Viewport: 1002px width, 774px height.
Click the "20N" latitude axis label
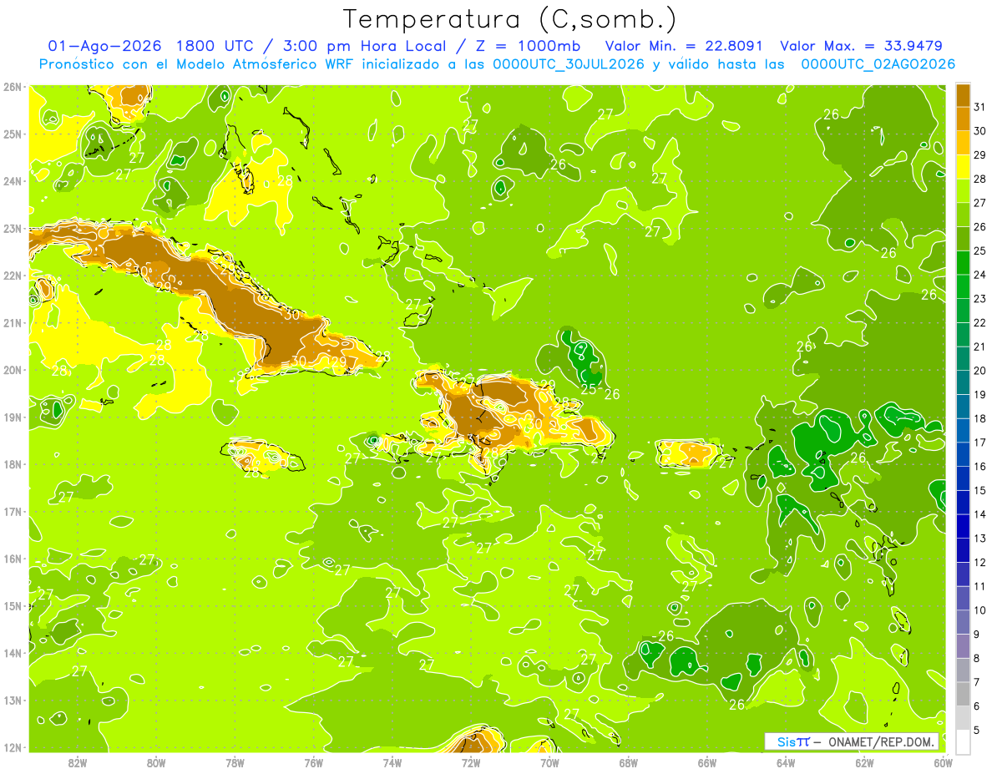pos(13,369)
